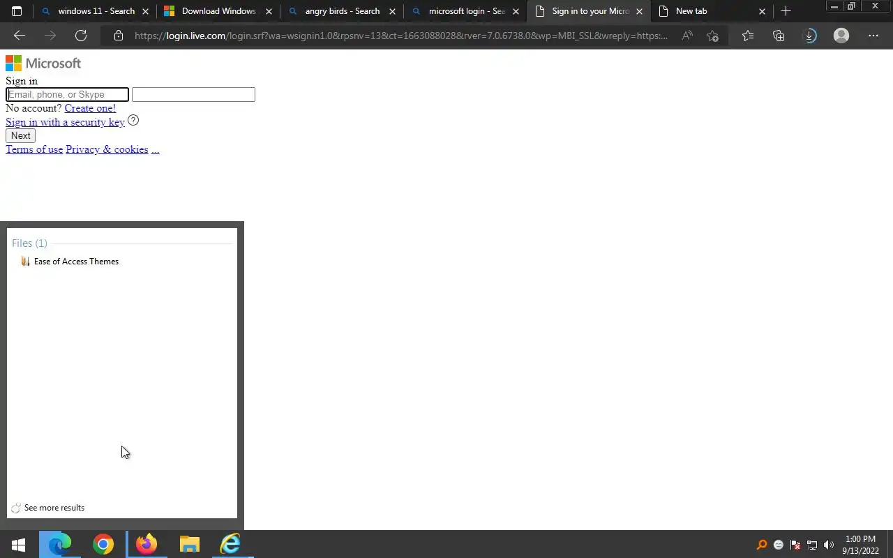Screen dimensions: 893x558
Task: Open Microsoft Edge from the taskbar
Action: pyautogui.click(x=60, y=544)
